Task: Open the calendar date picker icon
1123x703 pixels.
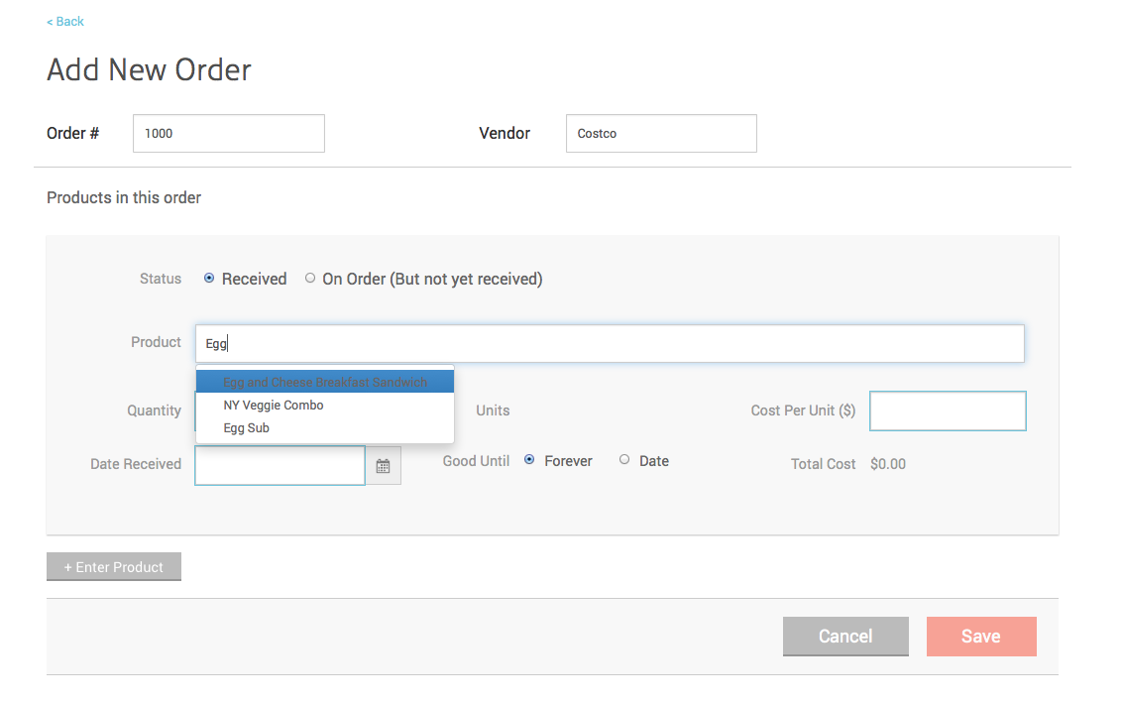Action: [384, 466]
